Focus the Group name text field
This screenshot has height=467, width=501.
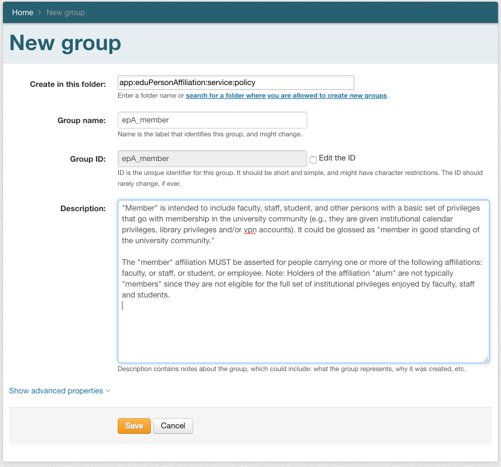pos(212,120)
